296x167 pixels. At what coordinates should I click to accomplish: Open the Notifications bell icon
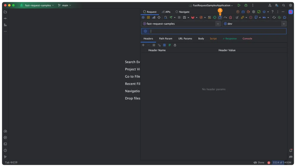(x=291, y=150)
